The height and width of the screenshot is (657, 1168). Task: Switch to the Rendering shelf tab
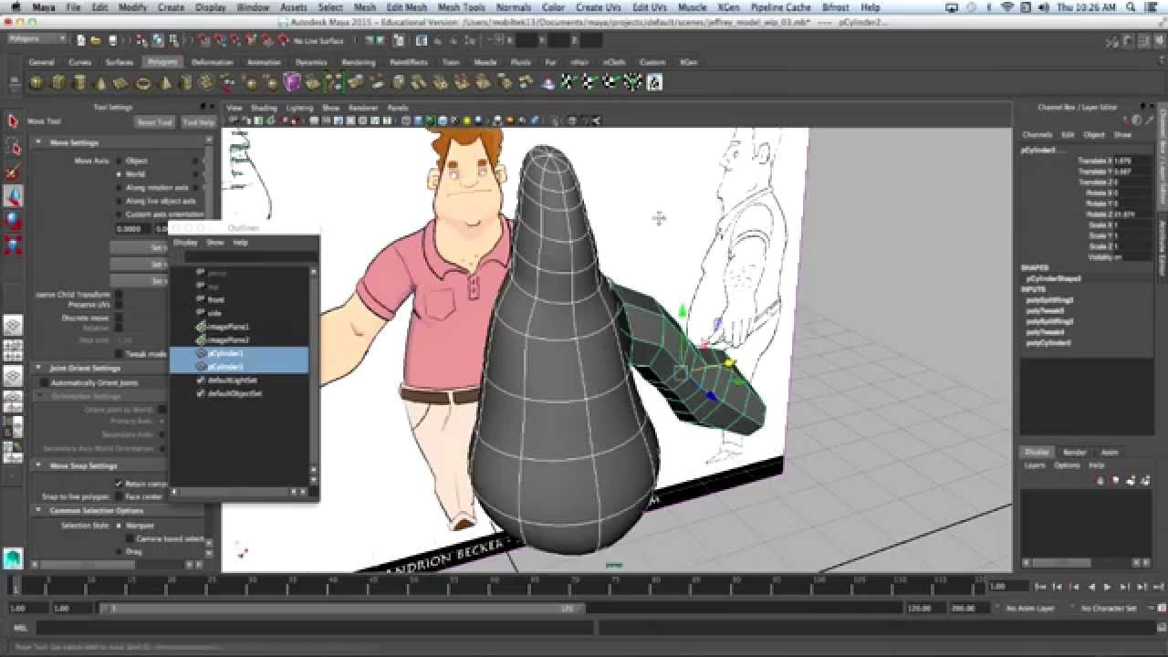[x=358, y=62]
